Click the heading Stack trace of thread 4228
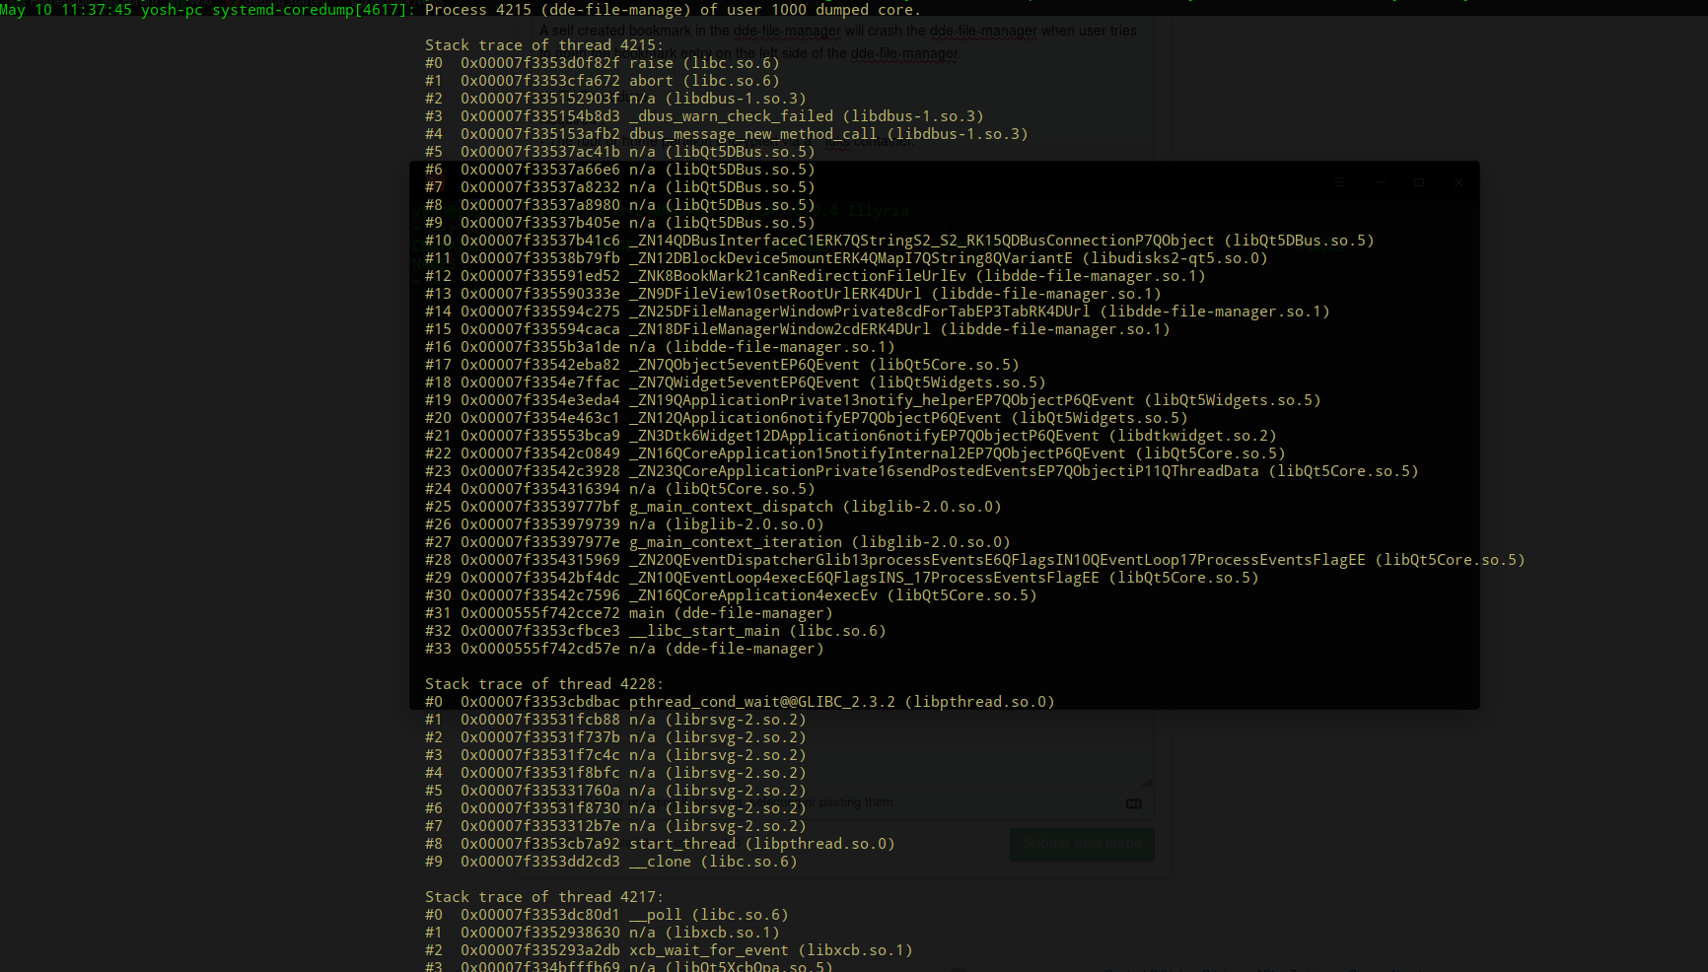 coord(543,683)
